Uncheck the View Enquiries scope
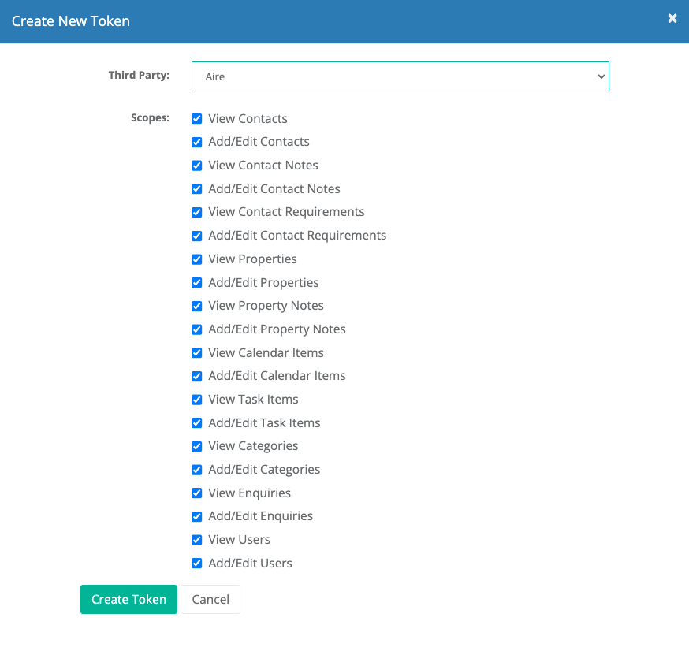The width and height of the screenshot is (689, 651). [x=197, y=493]
